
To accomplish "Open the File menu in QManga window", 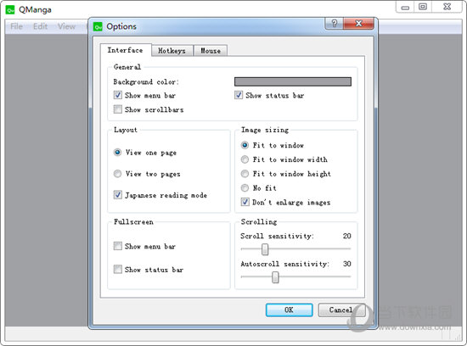I will [x=16, y=26].
